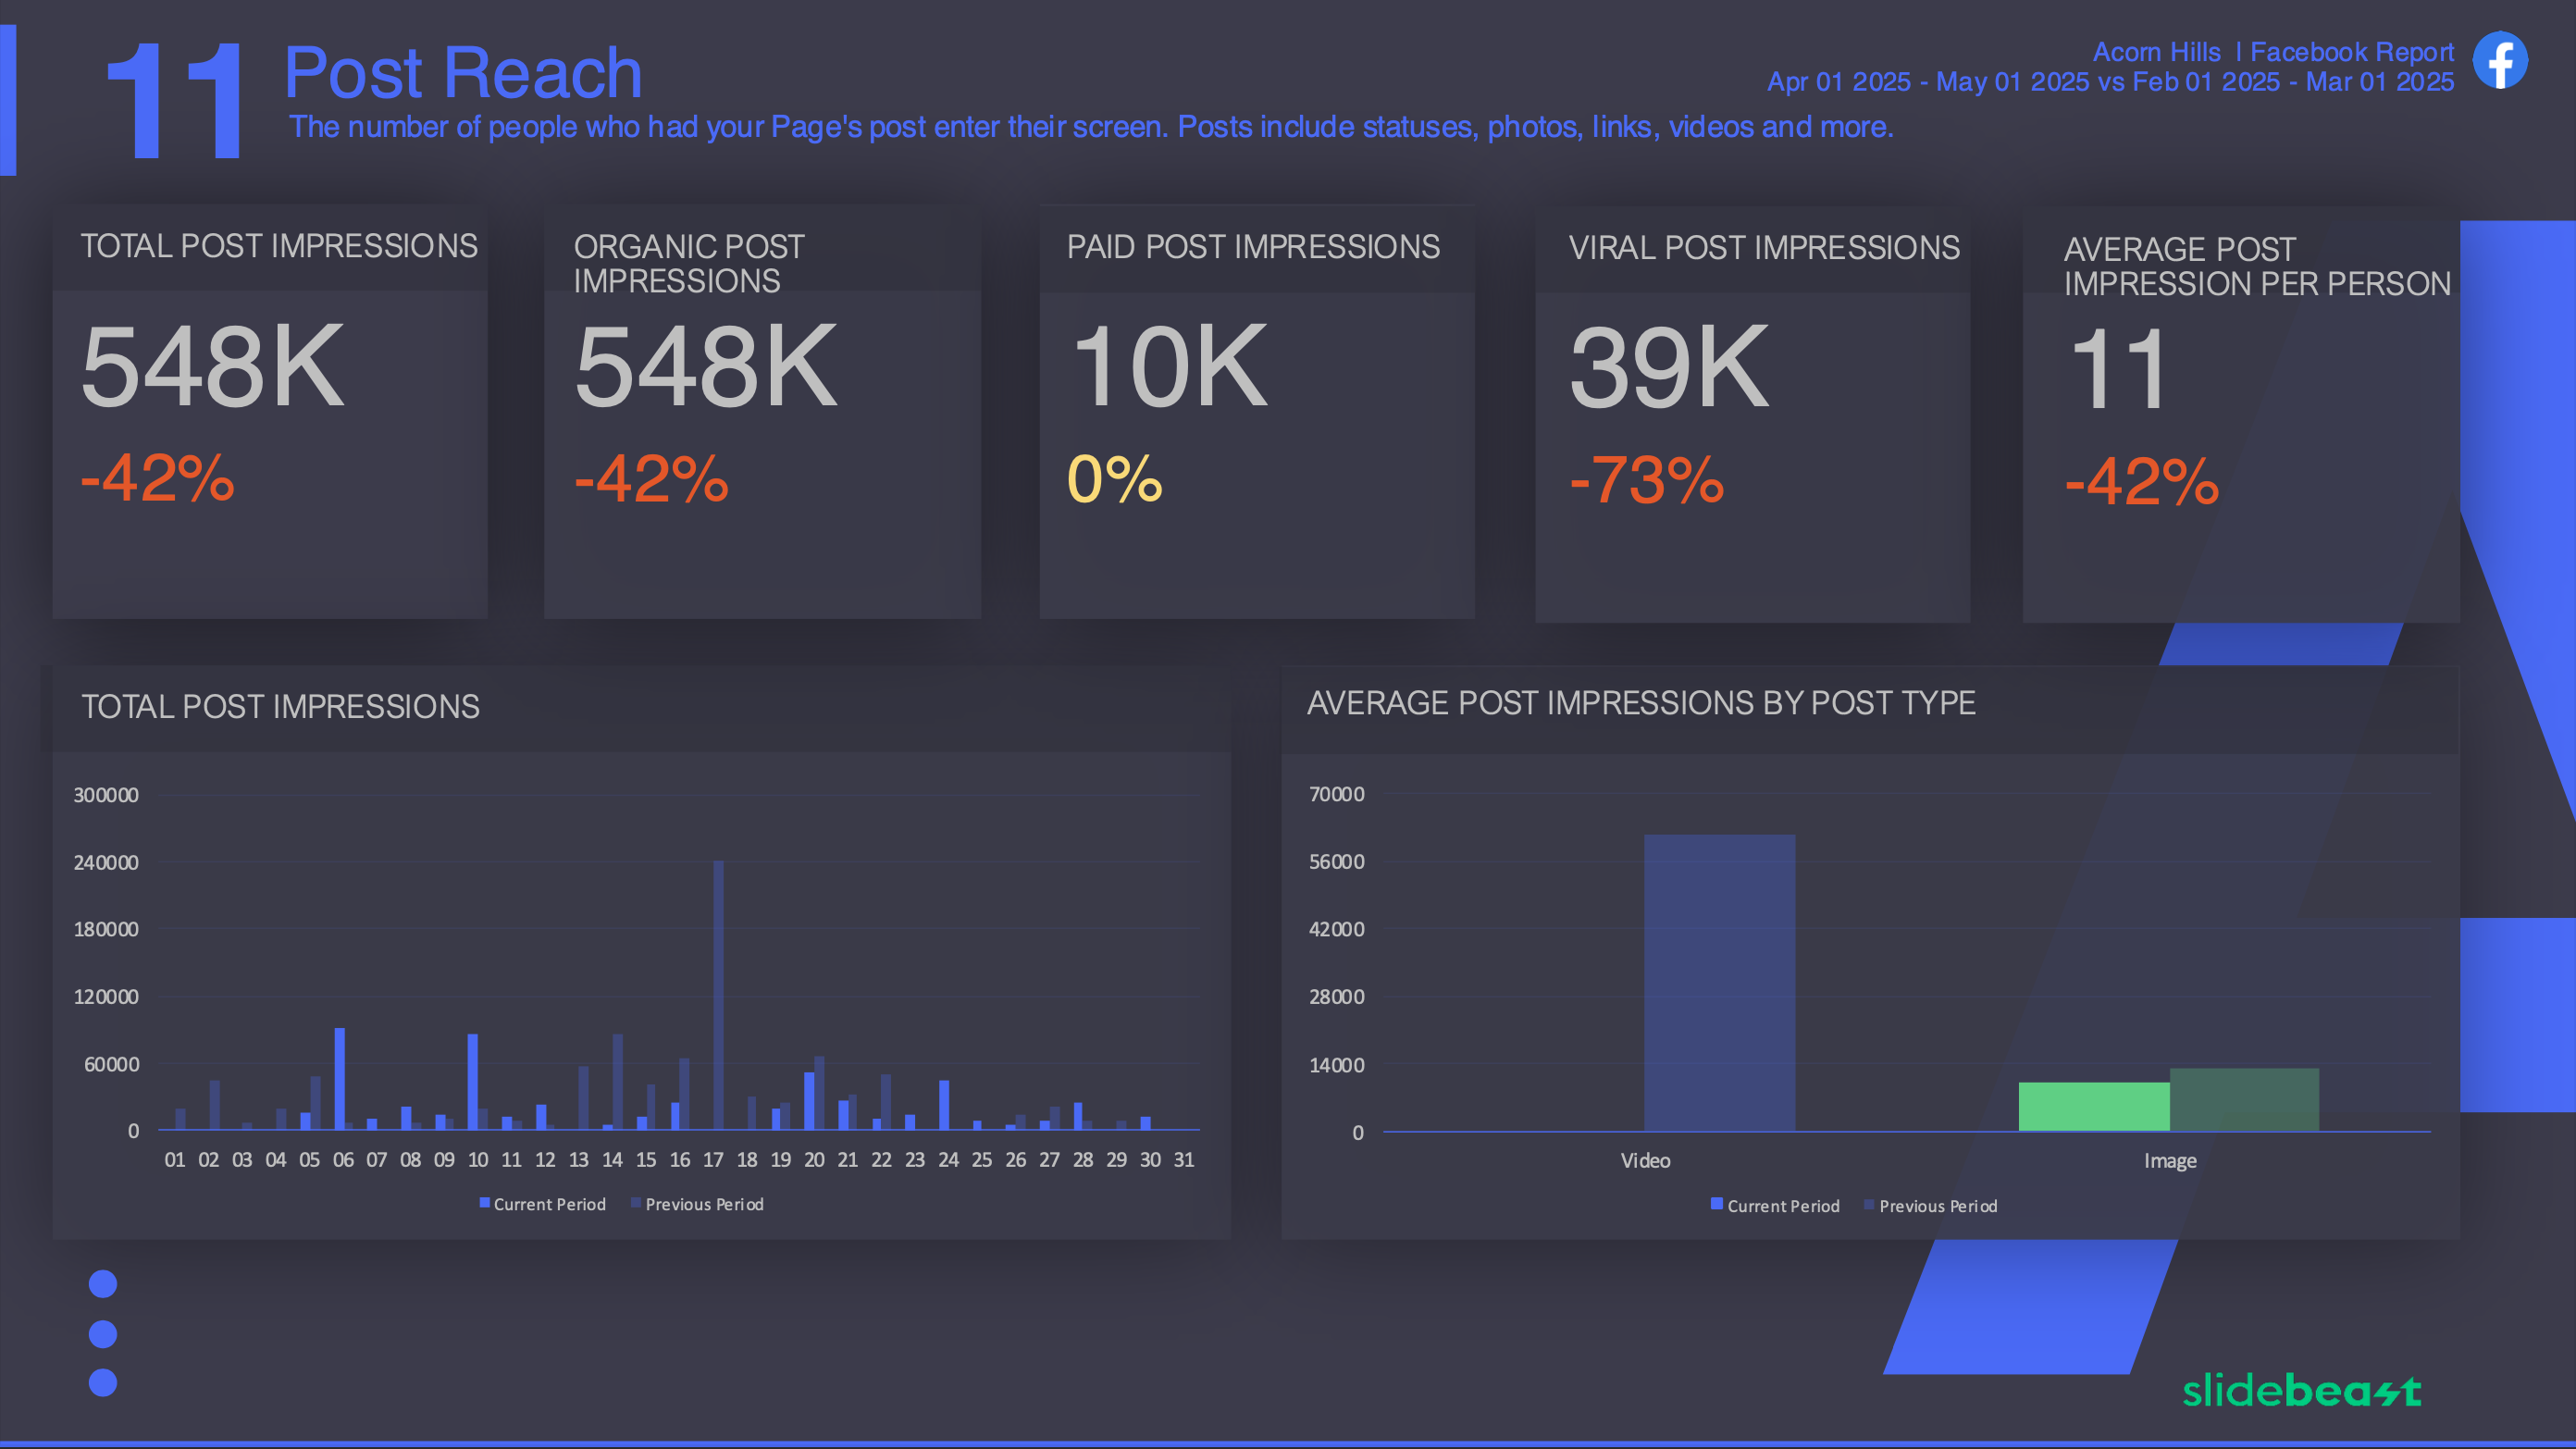This screenshot has height=1449, width=2576.
Task: Click the day 01 x-axis label
Action: coord(175,1160)
